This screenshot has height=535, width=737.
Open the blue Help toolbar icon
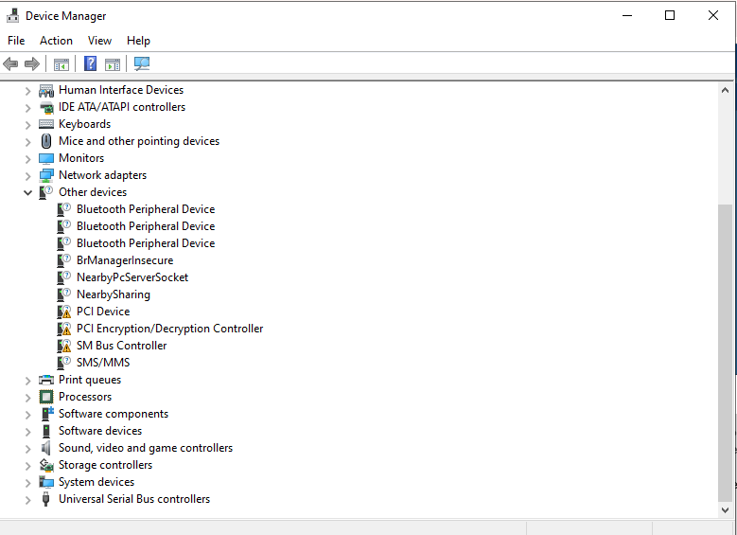pos(90,63)
